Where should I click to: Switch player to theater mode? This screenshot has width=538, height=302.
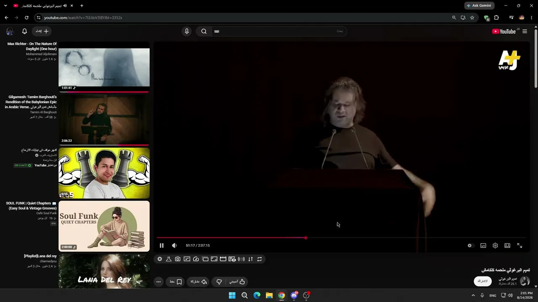(507, 245)
